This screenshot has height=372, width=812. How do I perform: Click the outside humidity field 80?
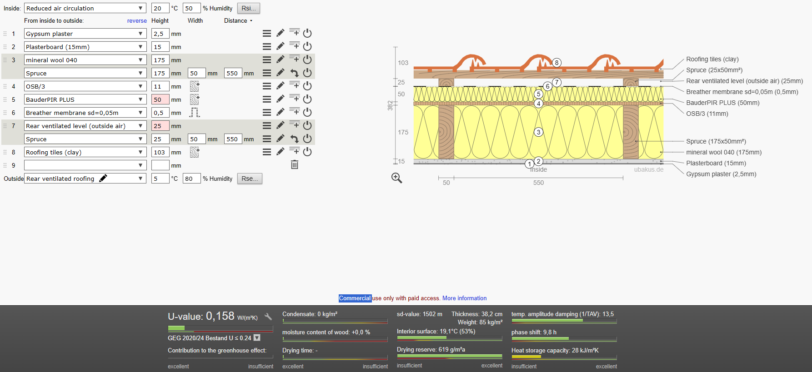coord(191,179)
